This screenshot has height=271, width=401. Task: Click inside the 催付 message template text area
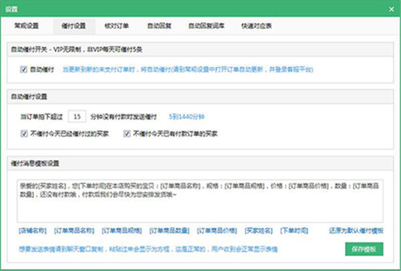[x=200, y=201]
